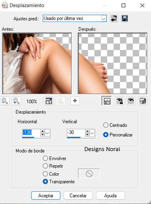Toggle the show/hide previews layout icon

point(107,101)
